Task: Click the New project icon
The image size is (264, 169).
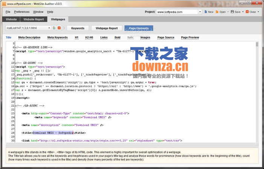Action: [206, 12]
